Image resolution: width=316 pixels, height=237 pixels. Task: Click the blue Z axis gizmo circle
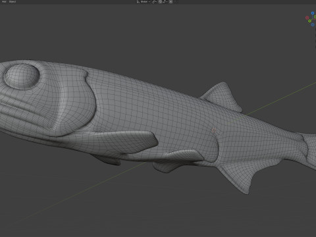click(x=313, y=13)
